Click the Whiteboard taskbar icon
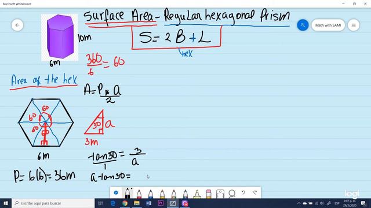371x208 pixels. tap(173, 203)
